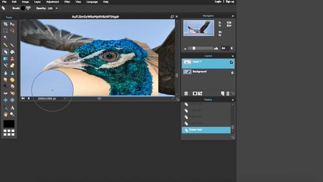Open the Language menu
Image resolution: width=323 pixels, height=182 pixels.
92,2
